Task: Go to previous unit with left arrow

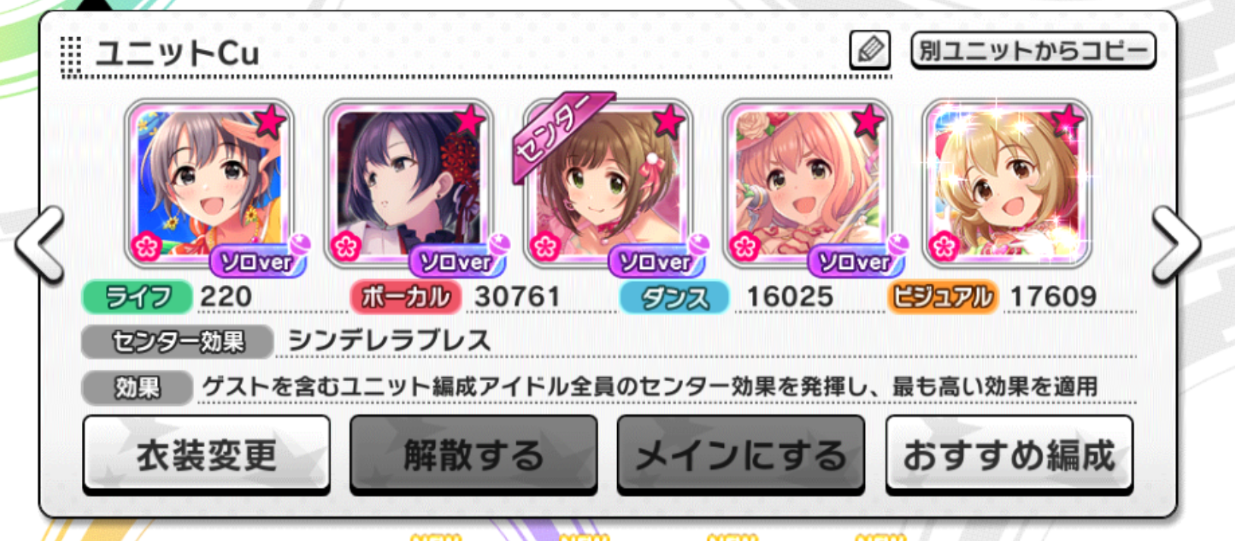Action: [x=40, y=245]
